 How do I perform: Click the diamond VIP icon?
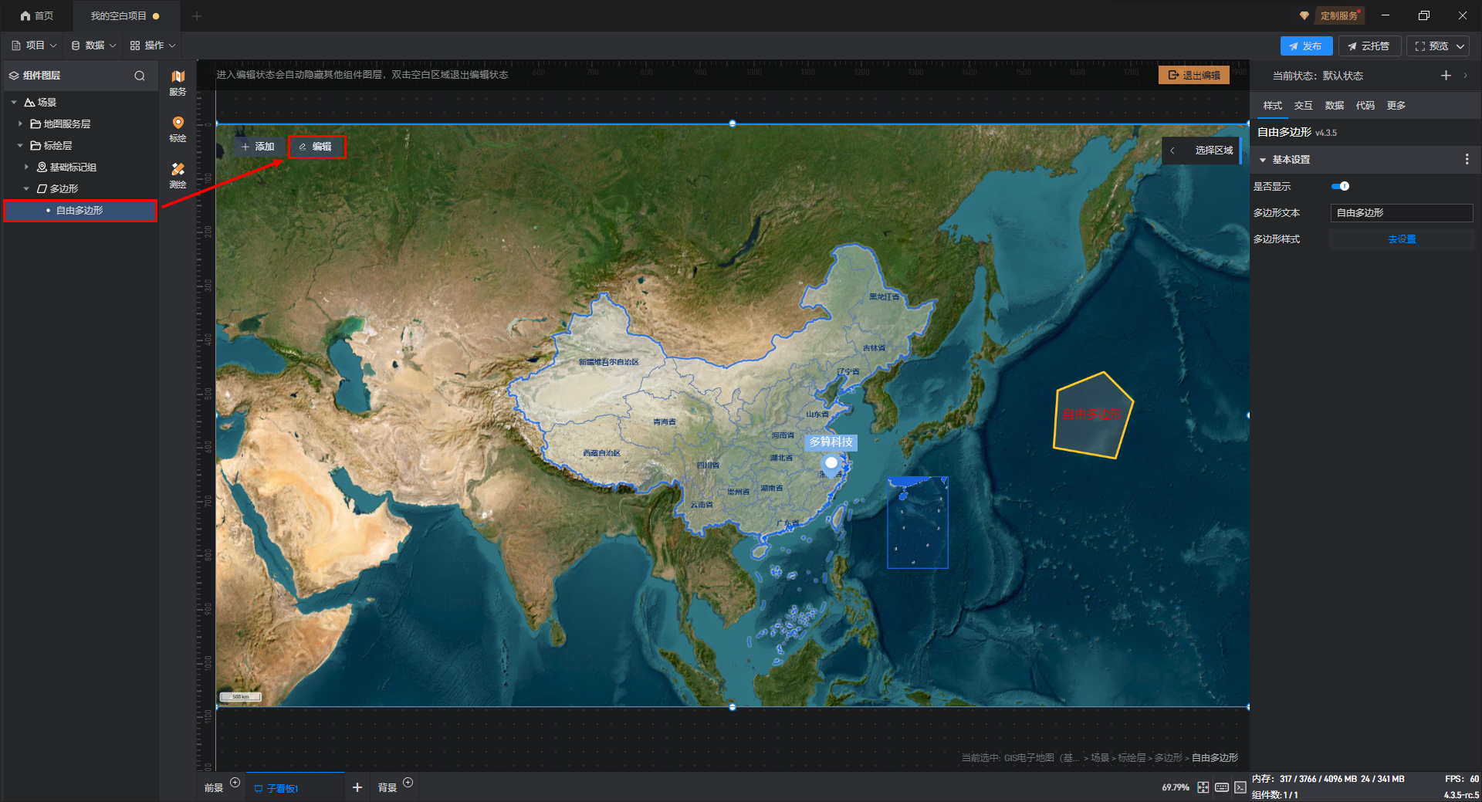click(x=1304, y=15)
